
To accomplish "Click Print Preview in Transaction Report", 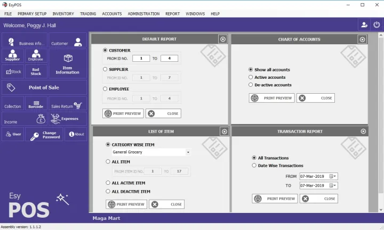I will click(275, 199).
